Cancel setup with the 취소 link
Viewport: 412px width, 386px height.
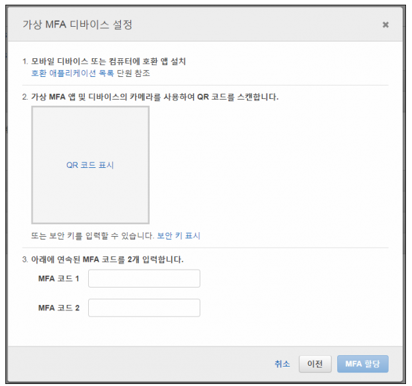click(x=282, y=364)
